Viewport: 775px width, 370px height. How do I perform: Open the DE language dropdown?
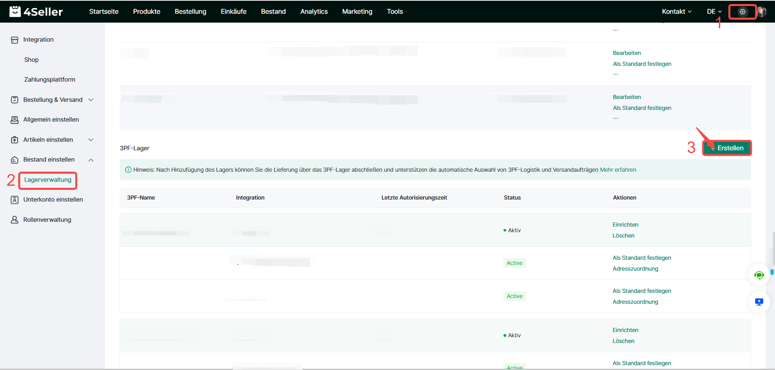714,12
